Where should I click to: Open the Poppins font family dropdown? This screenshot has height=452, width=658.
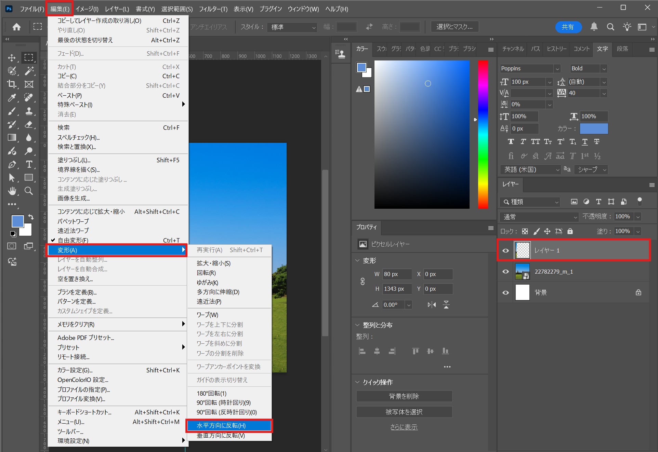pyautogui.click(x=557, y=69)
